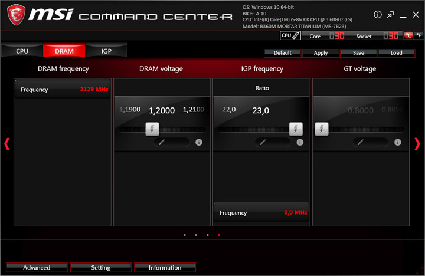Click the Ratio label in IGP panel
The height and width of the screenshot is (276, 425).
point(262,88)
